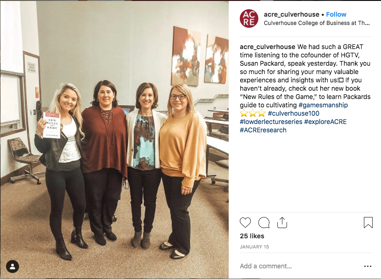The width and height of the screenshot is (381, 279).
Task: Open the ACRE profile avatar
Action: pos(249,19)
